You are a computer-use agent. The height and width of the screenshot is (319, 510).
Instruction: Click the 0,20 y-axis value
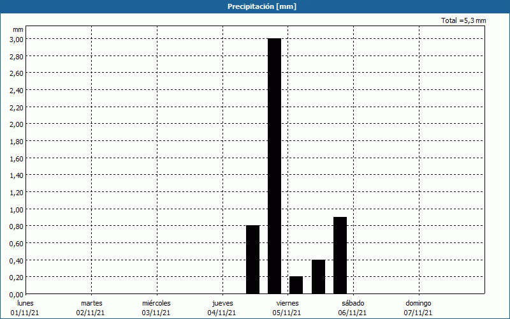17,278
